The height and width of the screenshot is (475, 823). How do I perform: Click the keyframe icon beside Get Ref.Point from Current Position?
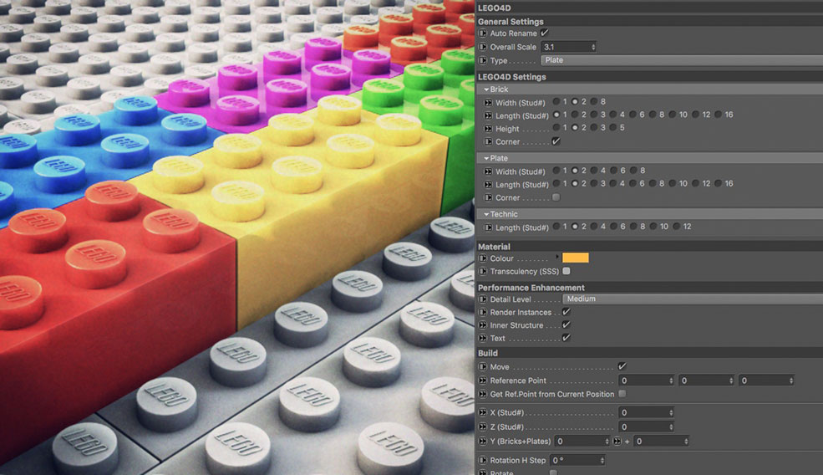(x=482, y=394)
